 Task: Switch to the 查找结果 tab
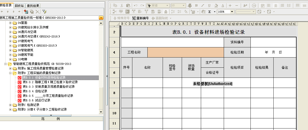[x=33, y=5]
